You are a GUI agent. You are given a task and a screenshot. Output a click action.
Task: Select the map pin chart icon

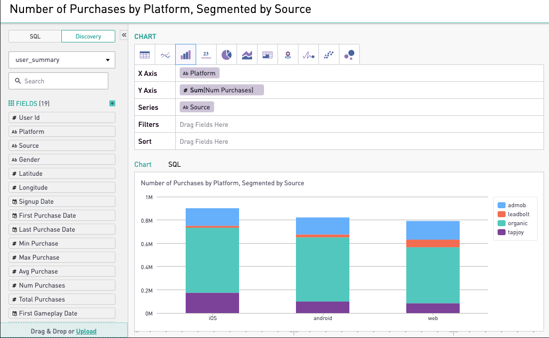pyautogui.click(x=288, y=55)
